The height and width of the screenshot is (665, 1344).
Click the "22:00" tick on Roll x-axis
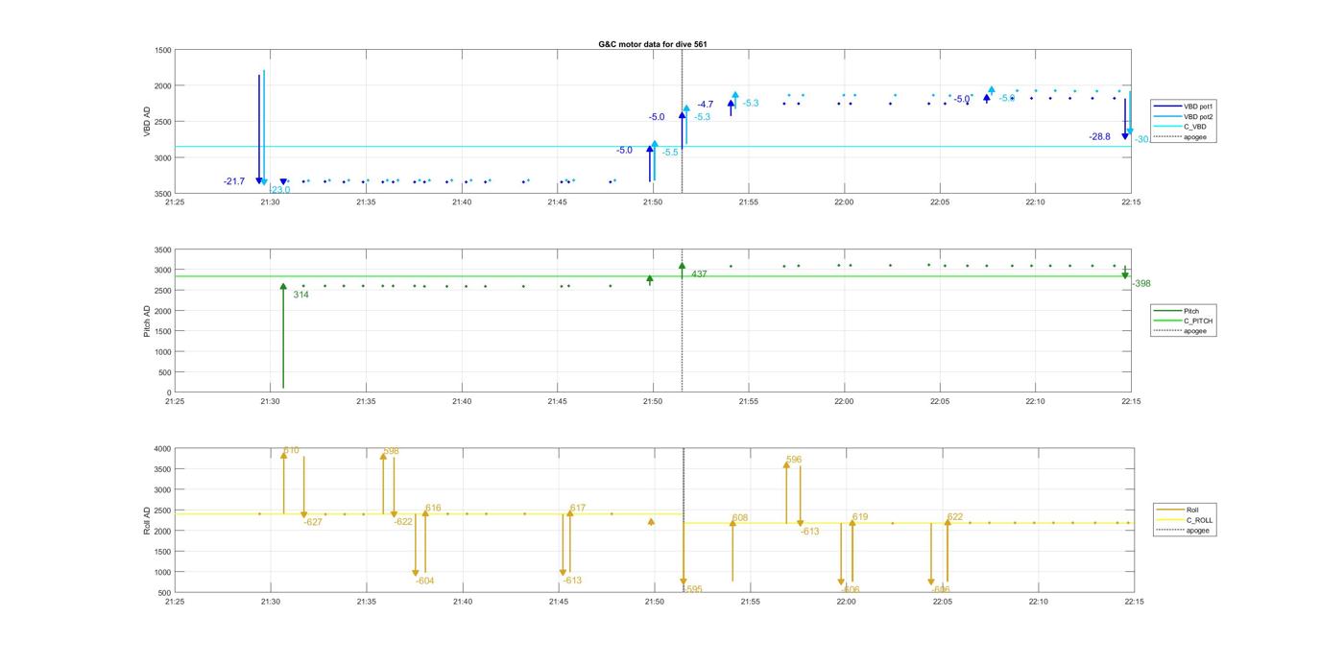(846, 602)
